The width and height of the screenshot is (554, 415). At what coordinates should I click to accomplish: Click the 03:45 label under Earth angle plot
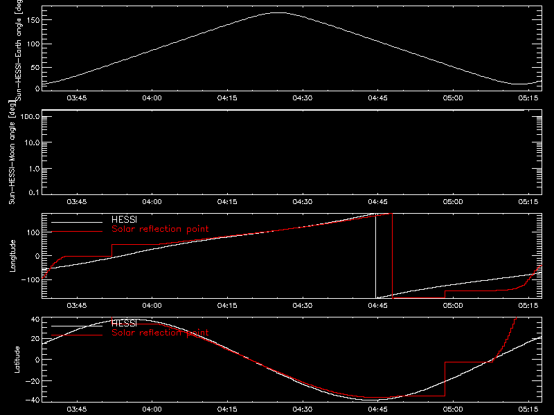(77, 98)
